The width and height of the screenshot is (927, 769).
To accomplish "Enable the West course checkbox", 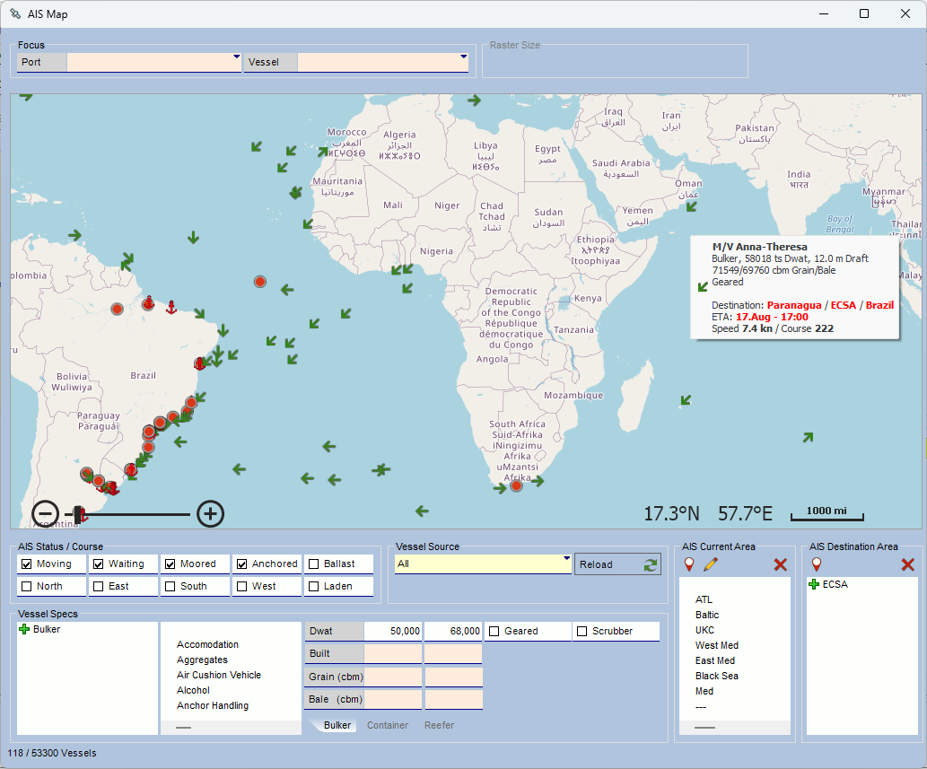I will (x=241, y=586).
